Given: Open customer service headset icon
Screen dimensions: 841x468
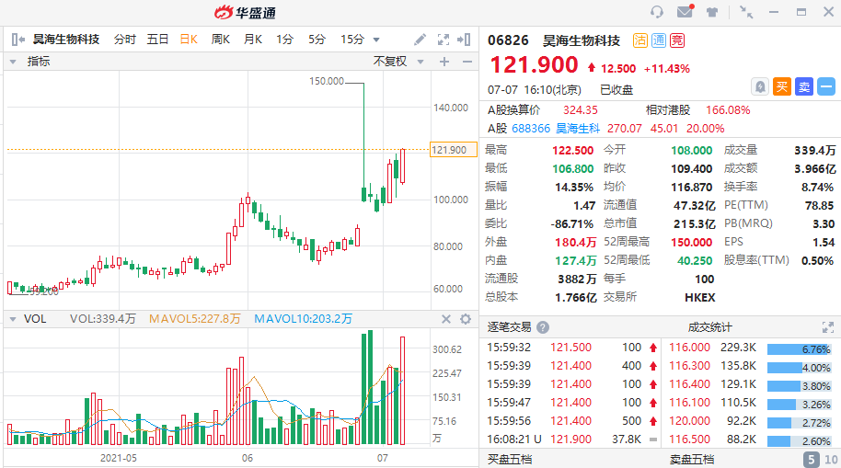Looking at the screenshot, I should pyautogui.click(x=656, y=12).
